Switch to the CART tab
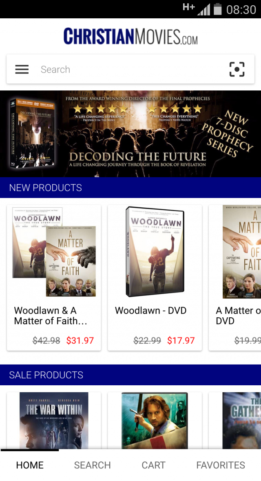The height and width of the screenshot is (481, 261). (153, 465)
